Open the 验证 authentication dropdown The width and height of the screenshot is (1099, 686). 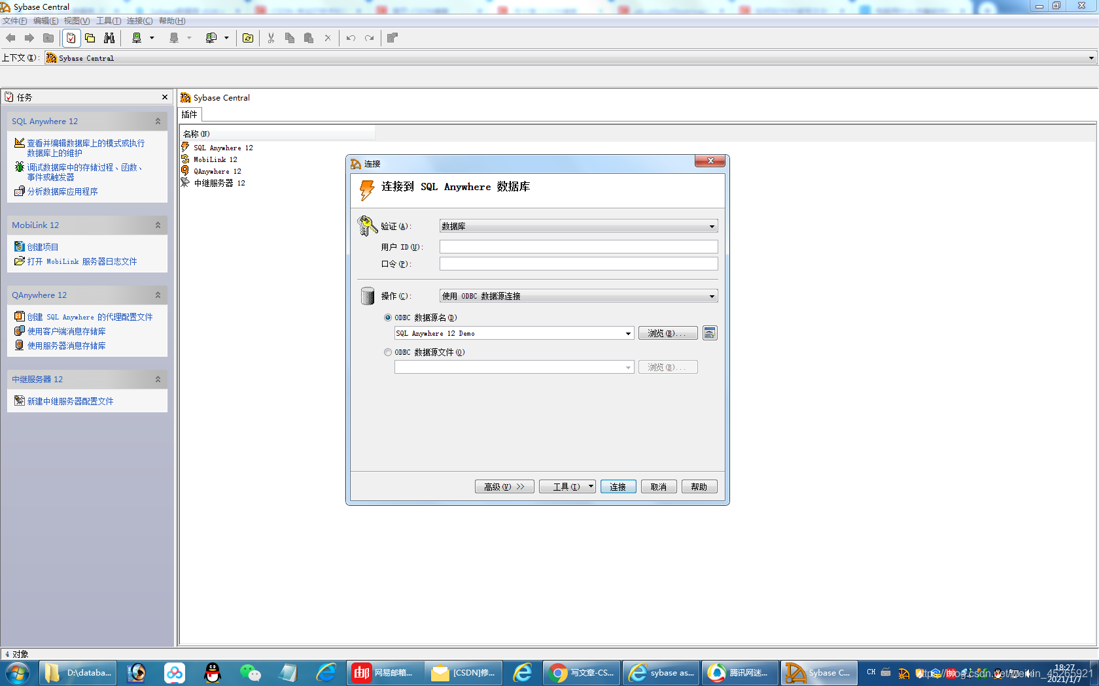point(578,226)
